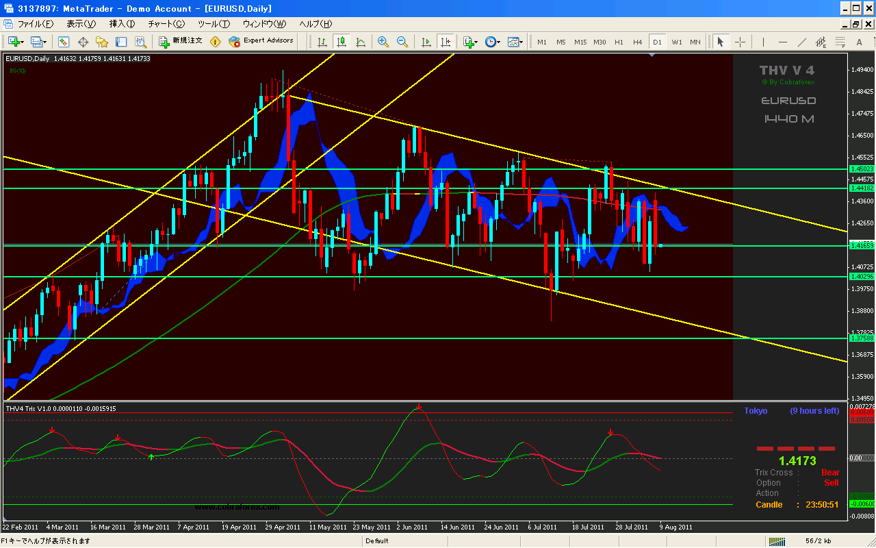Switch chart to candlestick mode
876x548 pixels.
point(341,42)
